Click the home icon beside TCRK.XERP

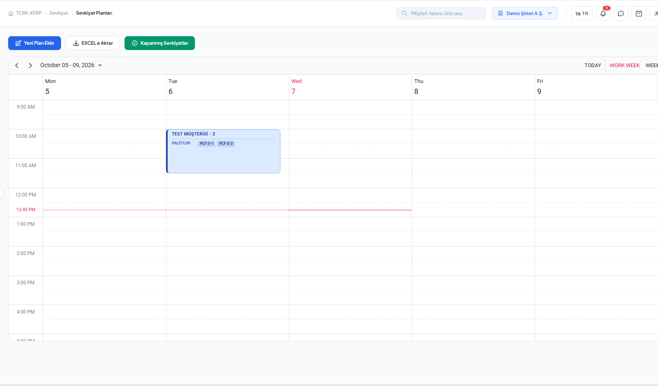[x=11, y=13]
